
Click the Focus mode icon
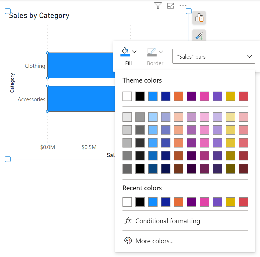click(170, 6)
